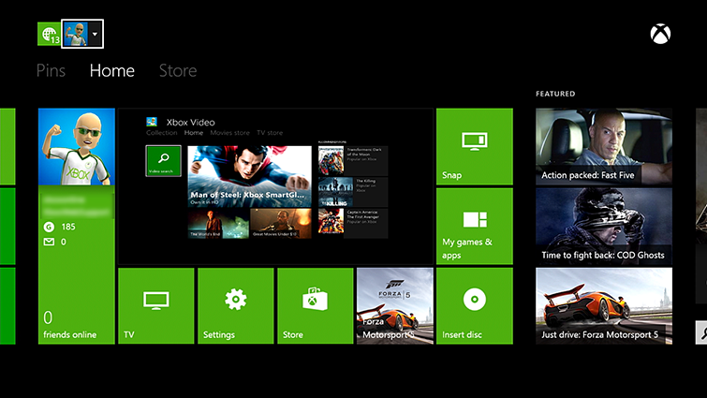
Task: Click the gamerscore value 185
Action: pyautogui.click(x=68, y=227)
